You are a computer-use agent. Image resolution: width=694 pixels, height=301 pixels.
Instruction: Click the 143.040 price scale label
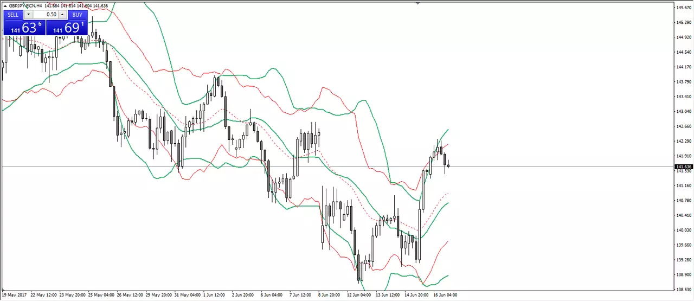[x=683, y=112]
